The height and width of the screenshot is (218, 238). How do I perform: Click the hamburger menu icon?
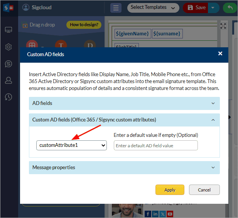coord(116,8)
